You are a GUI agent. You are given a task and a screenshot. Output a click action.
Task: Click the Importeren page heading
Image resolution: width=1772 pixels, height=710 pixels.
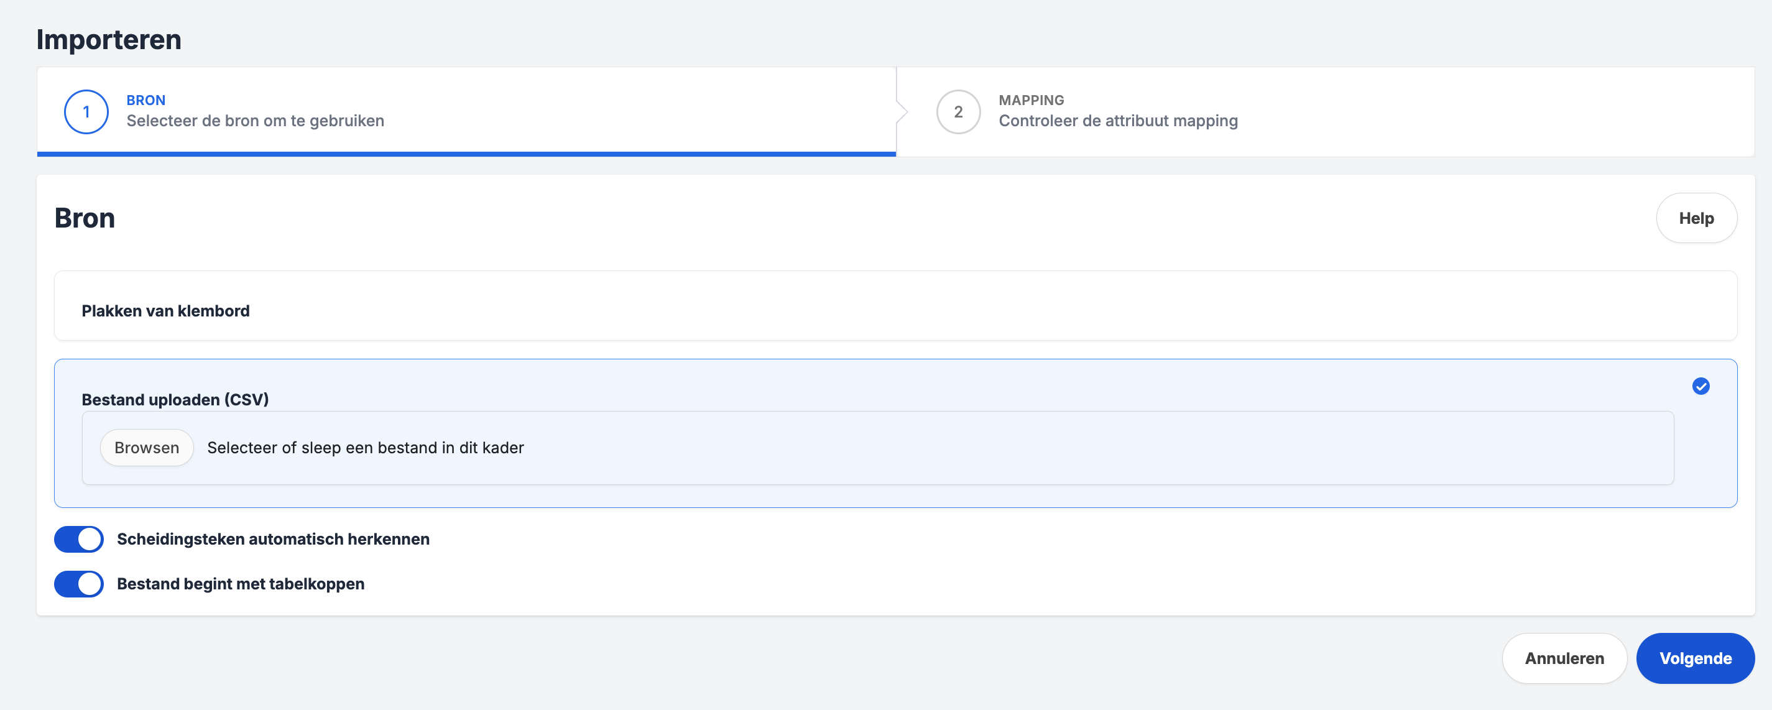pyautogui.click(x=109, y=40)
